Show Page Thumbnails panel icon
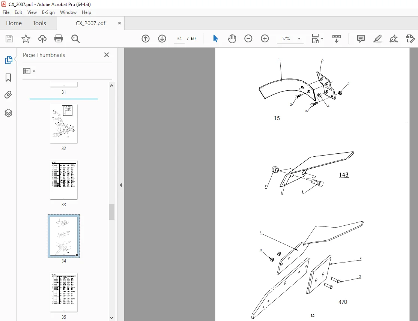The height and width of the screenshot is (321, 418). point(9,60)
